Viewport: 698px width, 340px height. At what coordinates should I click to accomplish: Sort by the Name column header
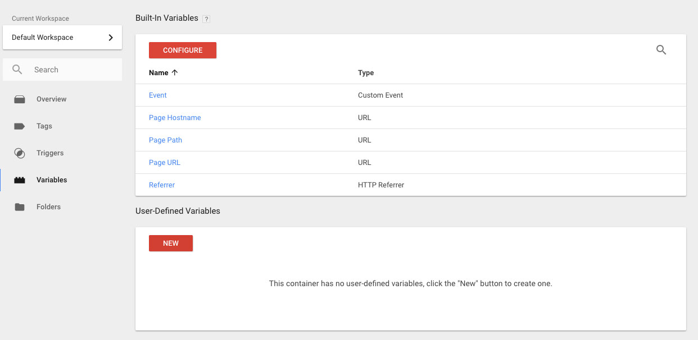pyautogui.click(x=158, y=73)
